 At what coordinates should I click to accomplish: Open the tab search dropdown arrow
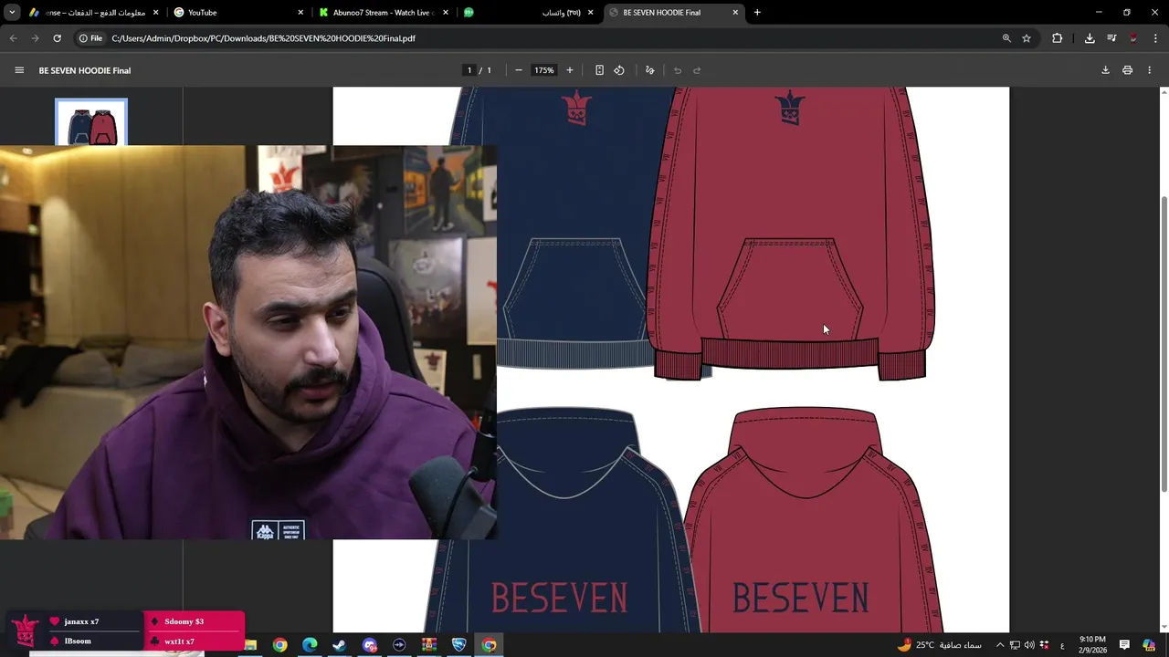click(x=12, y=13)
